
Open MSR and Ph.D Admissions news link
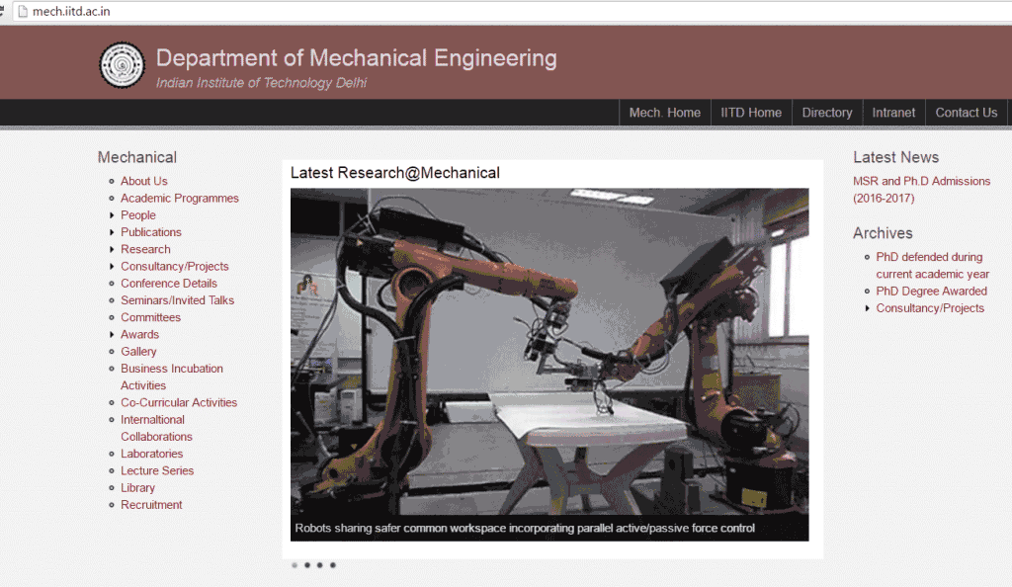click(922, 190)
